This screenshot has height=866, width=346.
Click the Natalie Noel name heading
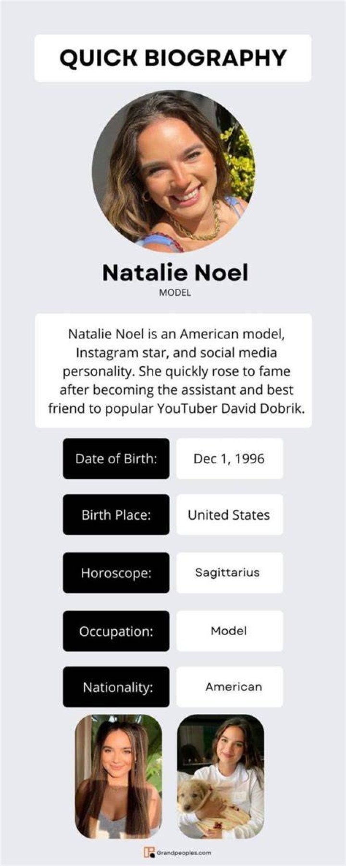pyautogui.click(x=175, y=272)
